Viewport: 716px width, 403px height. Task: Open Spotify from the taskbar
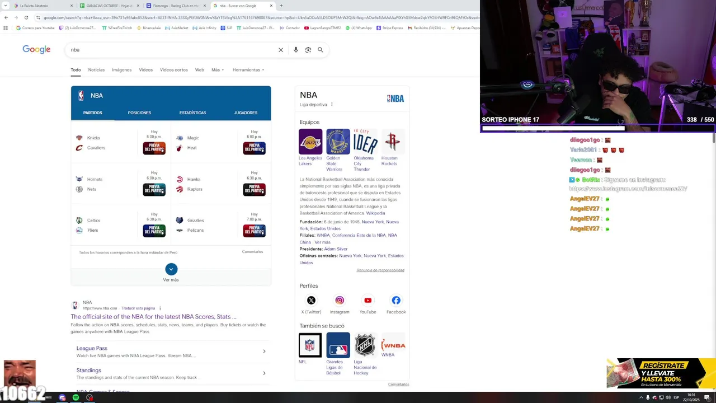pyautogui.click(x=76, y=397)
